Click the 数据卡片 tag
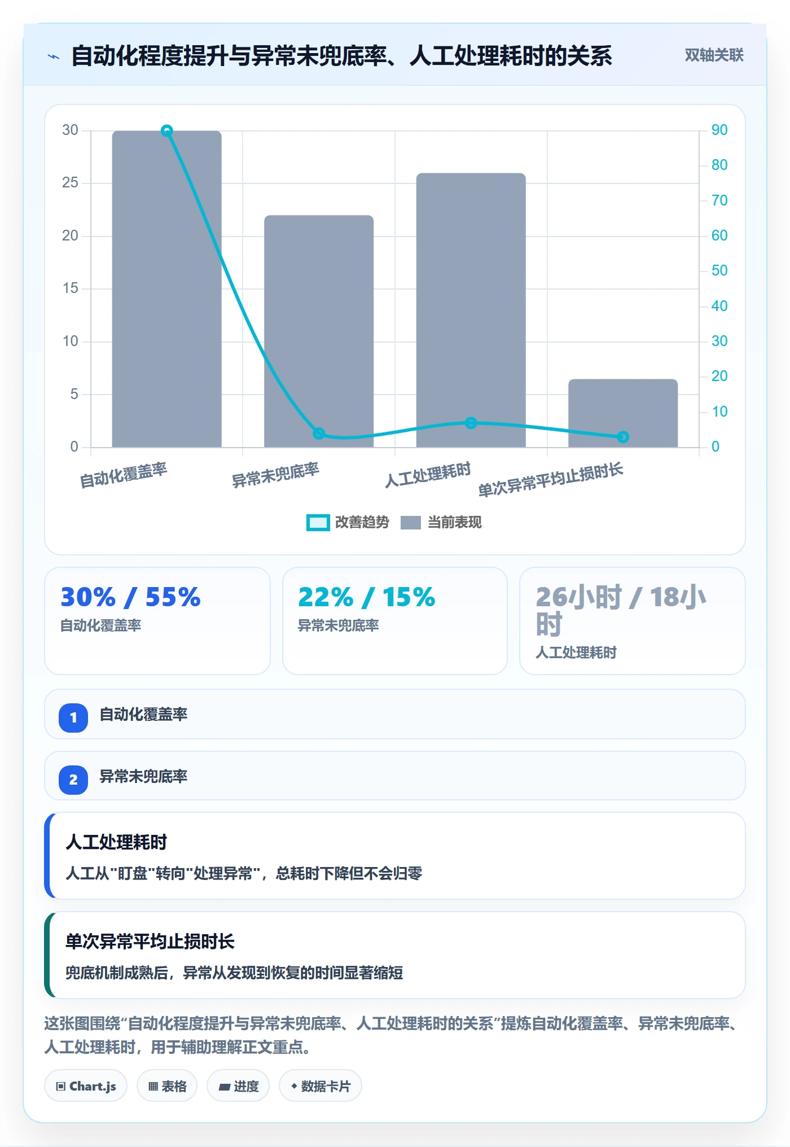The image size is (790, 1147). click(321, 1086)
